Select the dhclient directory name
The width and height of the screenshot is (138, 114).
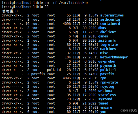point(108,32)
